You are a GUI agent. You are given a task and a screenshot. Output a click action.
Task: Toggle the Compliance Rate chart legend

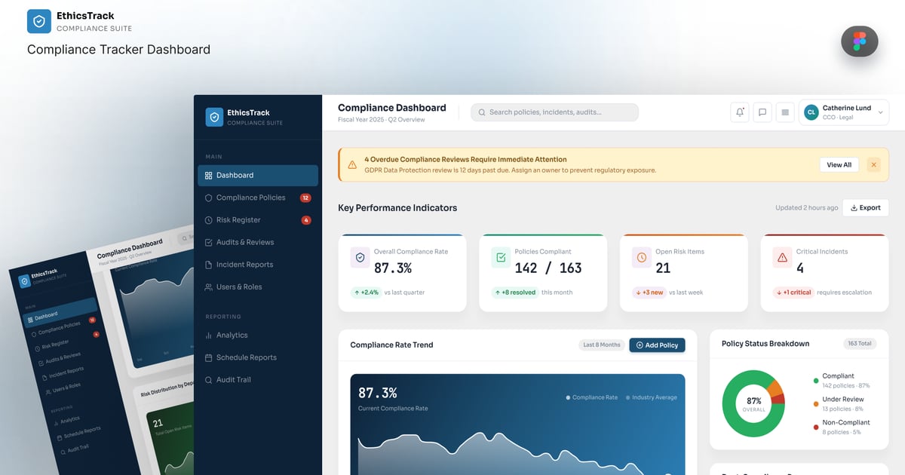591,397
